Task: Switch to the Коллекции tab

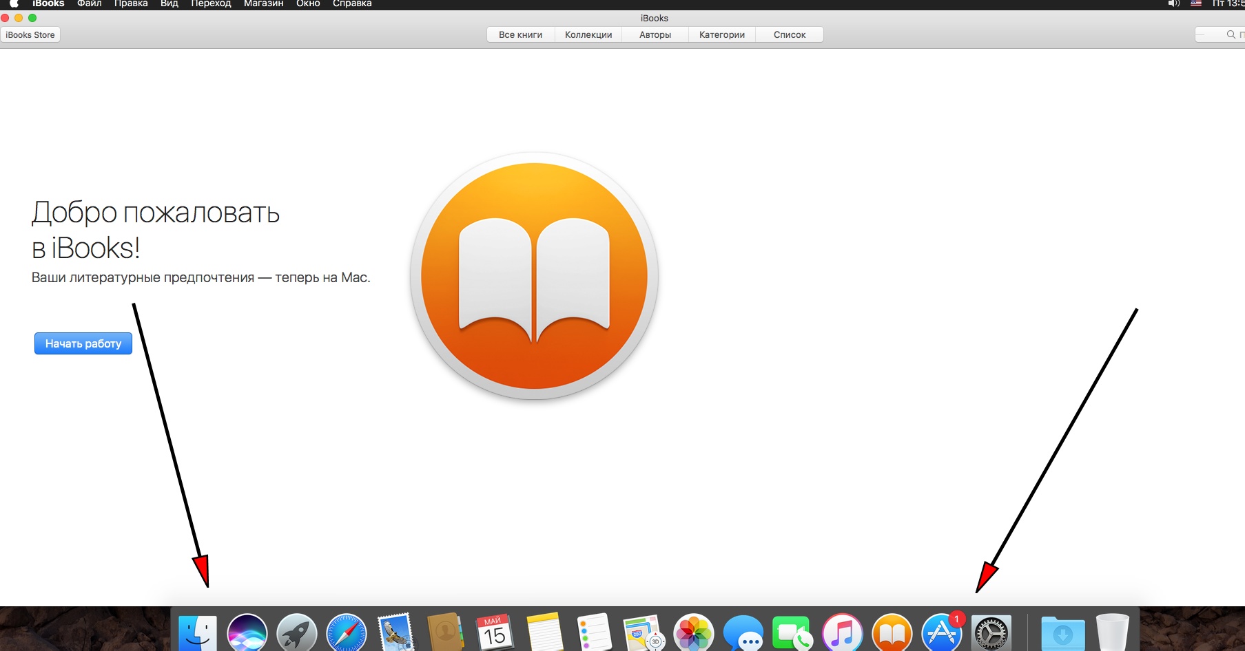Action: (x=588, y=35)
